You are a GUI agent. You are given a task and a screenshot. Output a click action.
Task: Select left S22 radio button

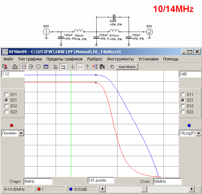[7, 112]
